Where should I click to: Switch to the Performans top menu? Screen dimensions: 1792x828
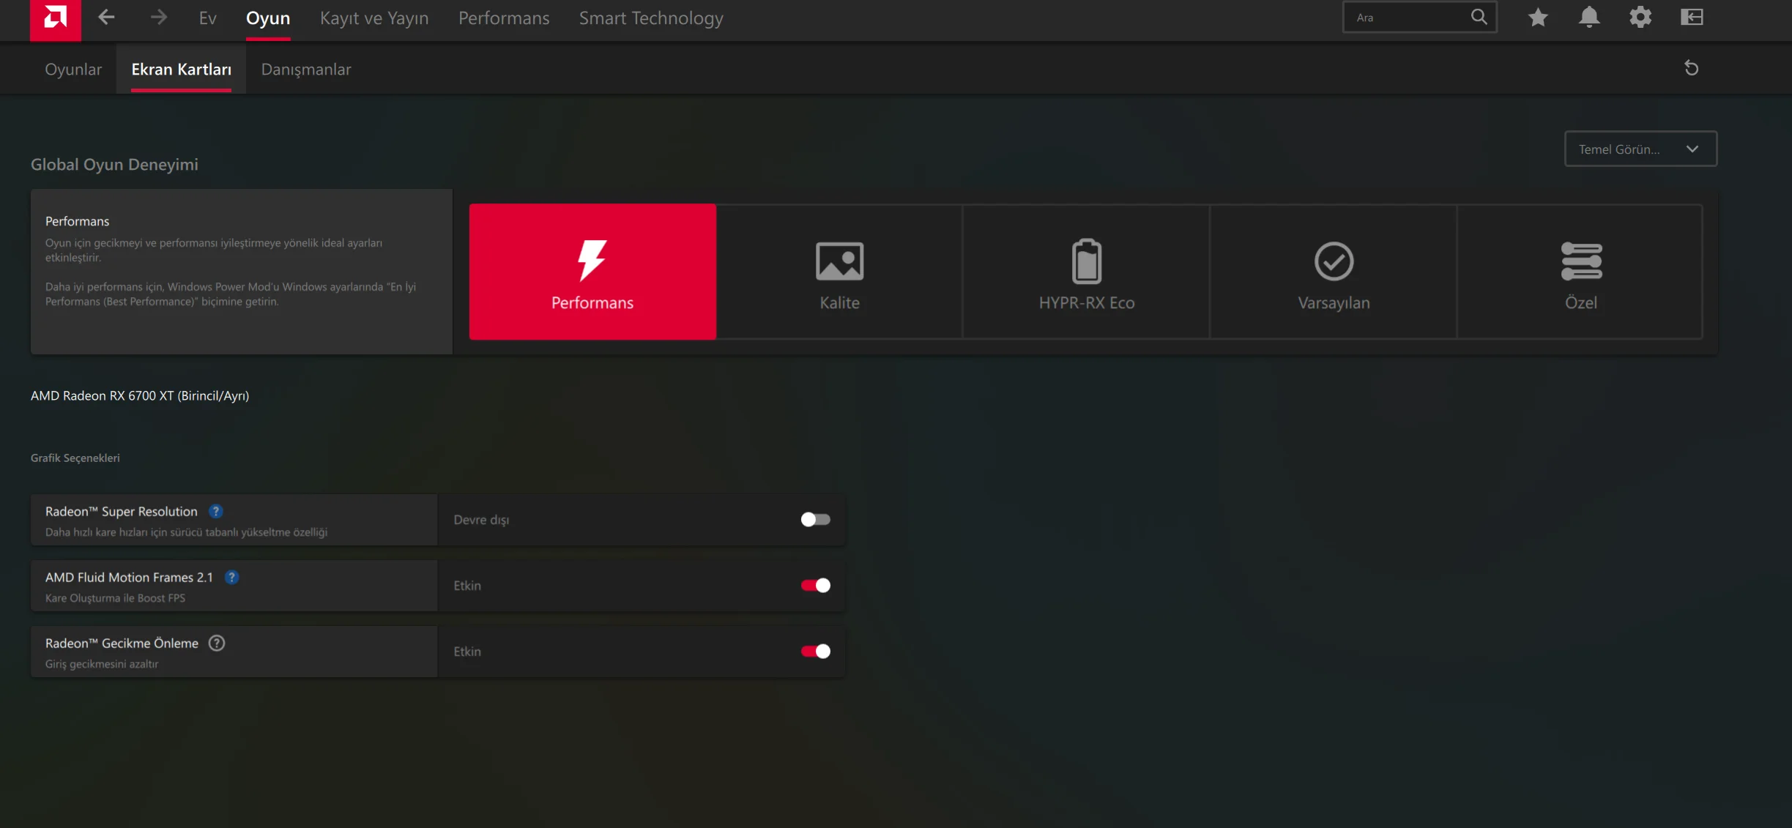click(x=503, y=18)
